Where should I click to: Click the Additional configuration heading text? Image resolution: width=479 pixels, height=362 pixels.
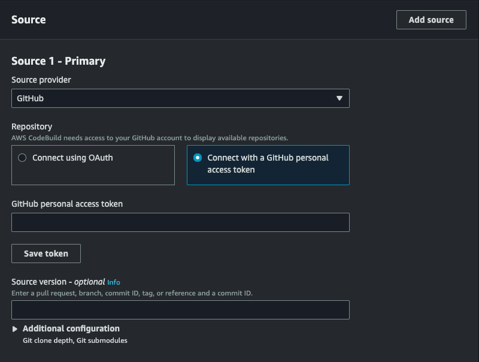click(71, 328)
